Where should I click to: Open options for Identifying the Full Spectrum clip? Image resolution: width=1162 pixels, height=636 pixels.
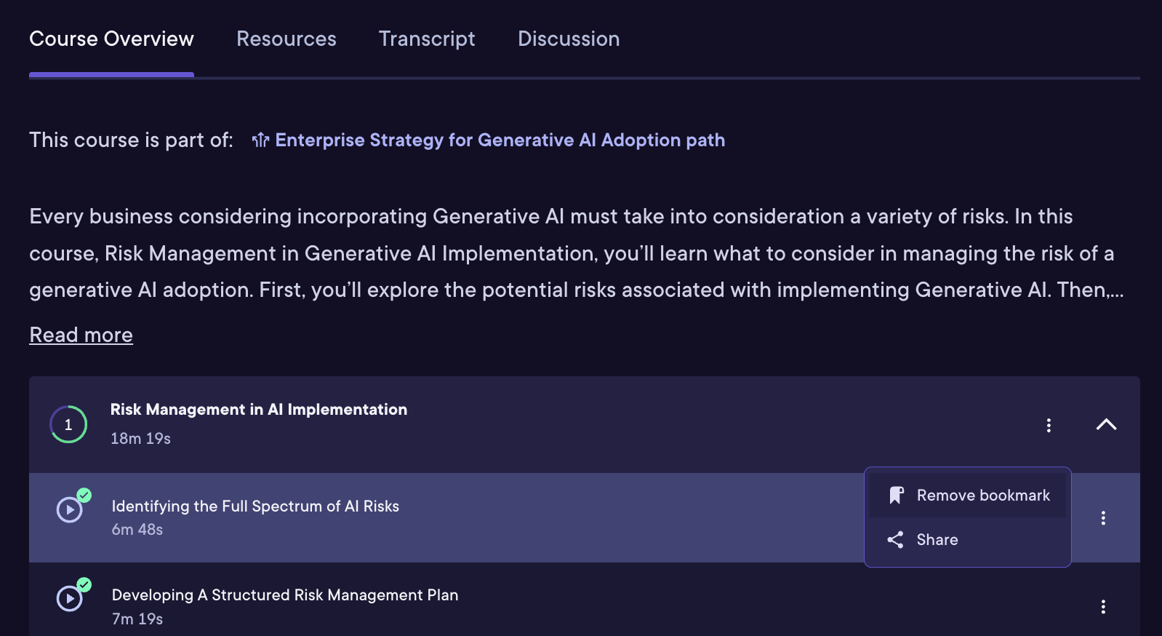coord(1102,518)
